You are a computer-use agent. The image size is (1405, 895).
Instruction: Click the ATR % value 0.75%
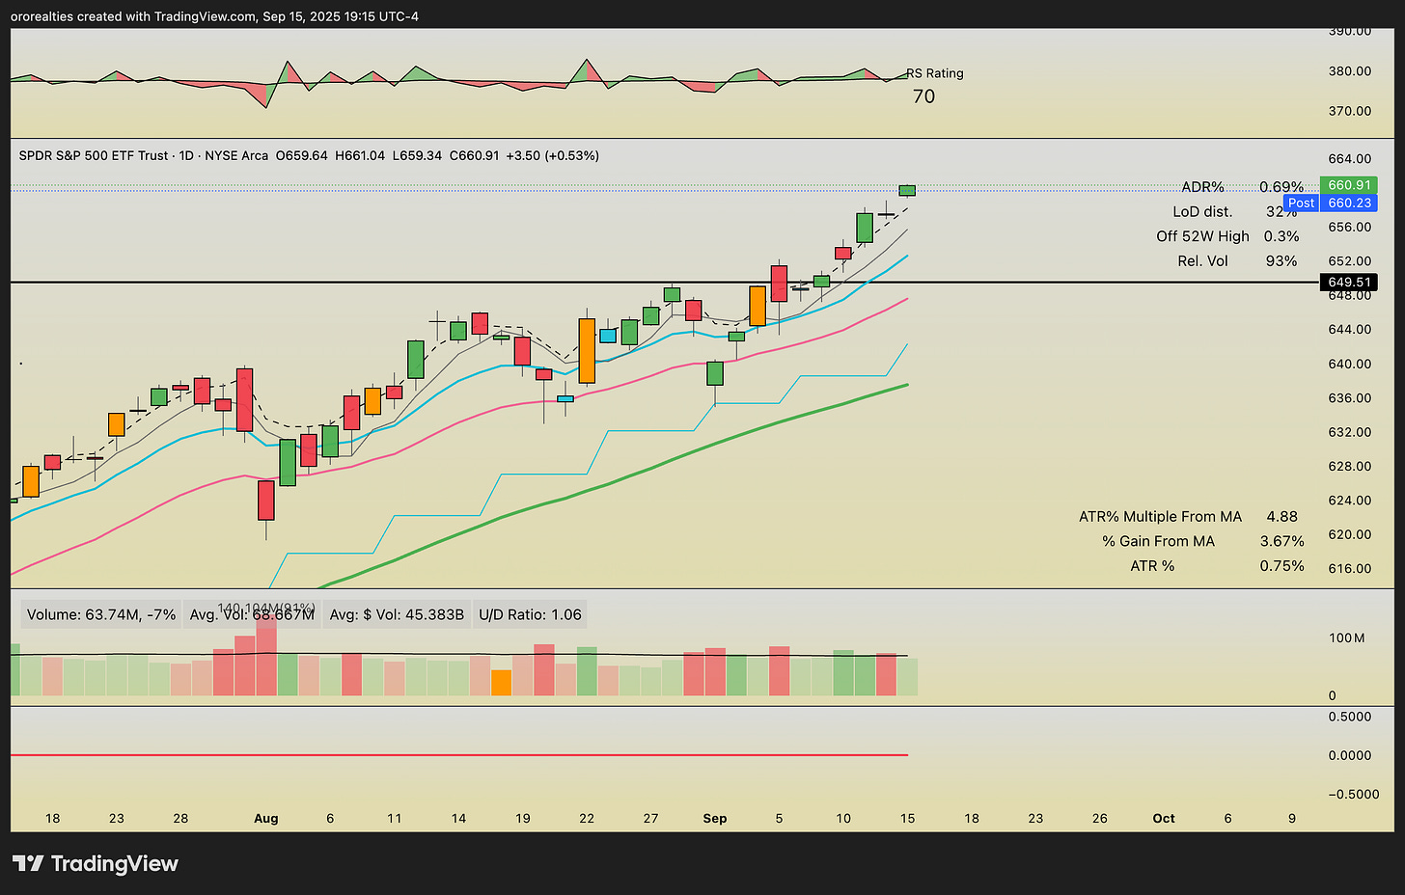point(1282,566)
